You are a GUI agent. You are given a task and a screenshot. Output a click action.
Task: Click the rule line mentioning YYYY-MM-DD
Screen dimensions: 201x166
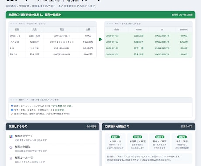tap(44, 106)
